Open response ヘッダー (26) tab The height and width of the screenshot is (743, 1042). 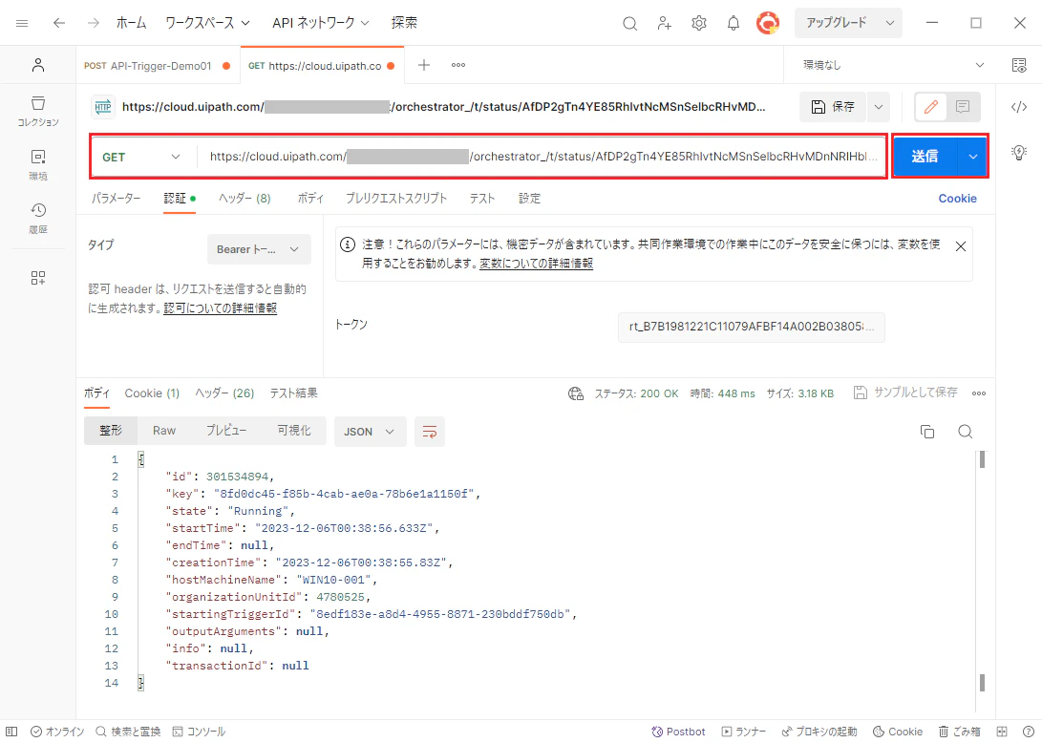[224, 394]
